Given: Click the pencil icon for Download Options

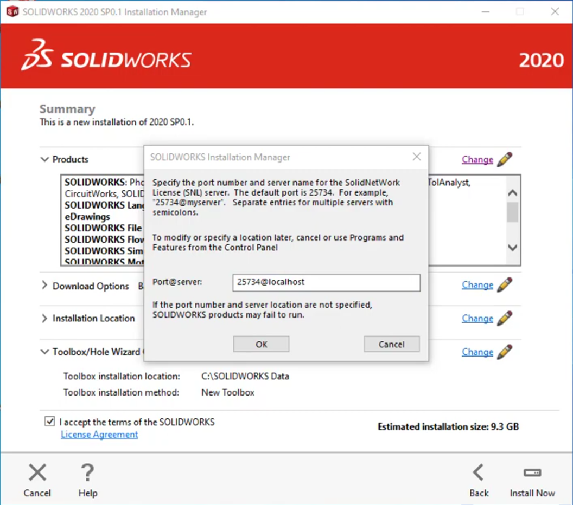Looking at the screenshot, I should click(504, 284).
